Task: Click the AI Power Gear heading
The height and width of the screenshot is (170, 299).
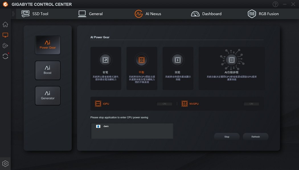Action: pos(100,37)
